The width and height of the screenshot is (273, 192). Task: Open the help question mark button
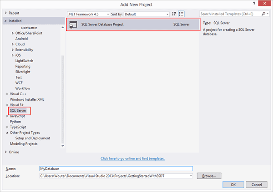click(254, 3)
